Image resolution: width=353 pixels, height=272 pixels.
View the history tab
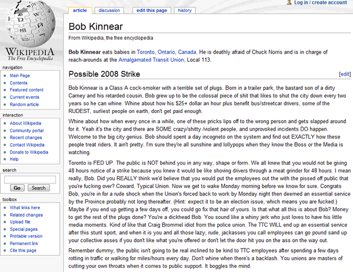pyautogui.click(x=185, y=10)
